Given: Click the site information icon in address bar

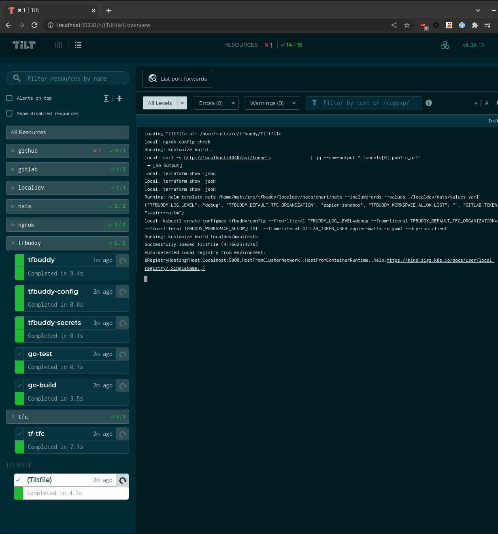Looking at the screenshot, I should 51,25.
